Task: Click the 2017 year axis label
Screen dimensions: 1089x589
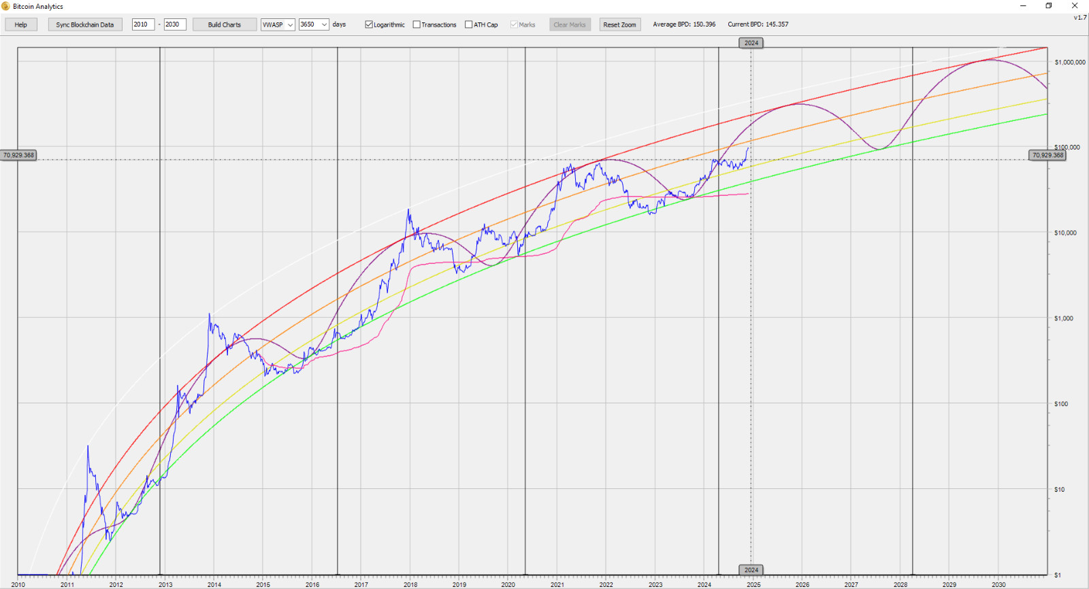Action: (x=361, y=584)
